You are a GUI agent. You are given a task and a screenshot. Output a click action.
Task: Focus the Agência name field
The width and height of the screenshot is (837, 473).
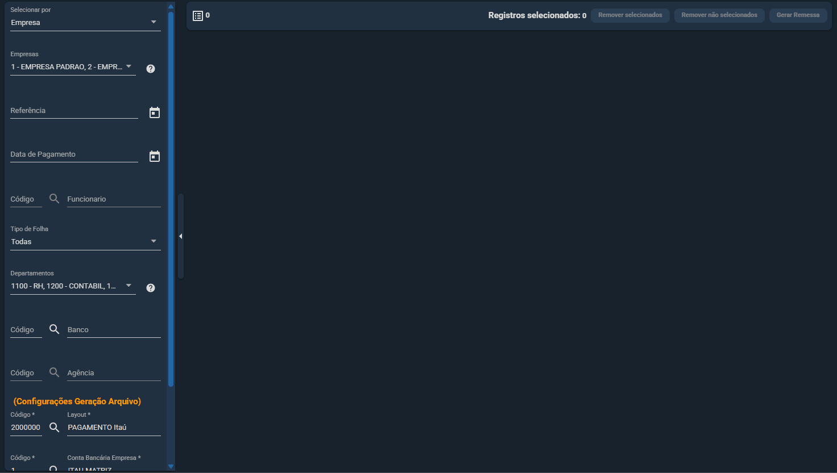(114, 373)
